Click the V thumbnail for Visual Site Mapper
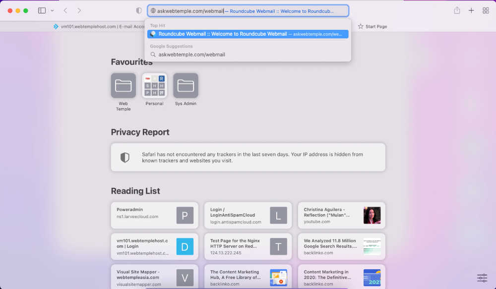Image resolution: width=496 pixels, height=289 pixels. [185, 278]
